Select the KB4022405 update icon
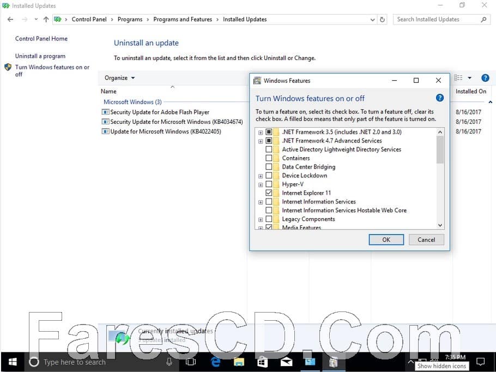496x372 pixels. point(105,131)
